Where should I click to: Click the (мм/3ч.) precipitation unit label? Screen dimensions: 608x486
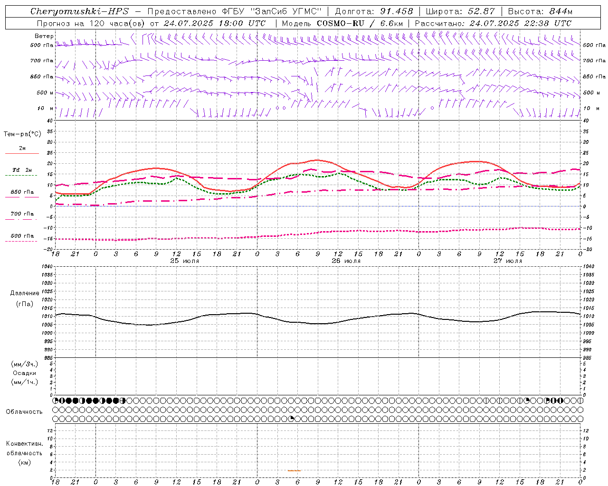25,364
